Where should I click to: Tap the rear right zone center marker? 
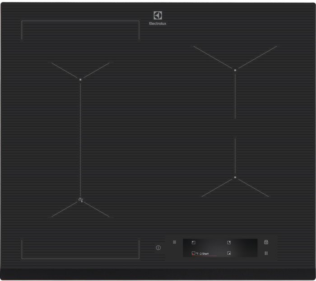coord(235,70)
